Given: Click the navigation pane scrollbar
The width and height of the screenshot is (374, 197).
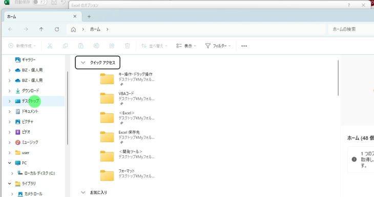Looking at the screenshot, I should [68, 108].
